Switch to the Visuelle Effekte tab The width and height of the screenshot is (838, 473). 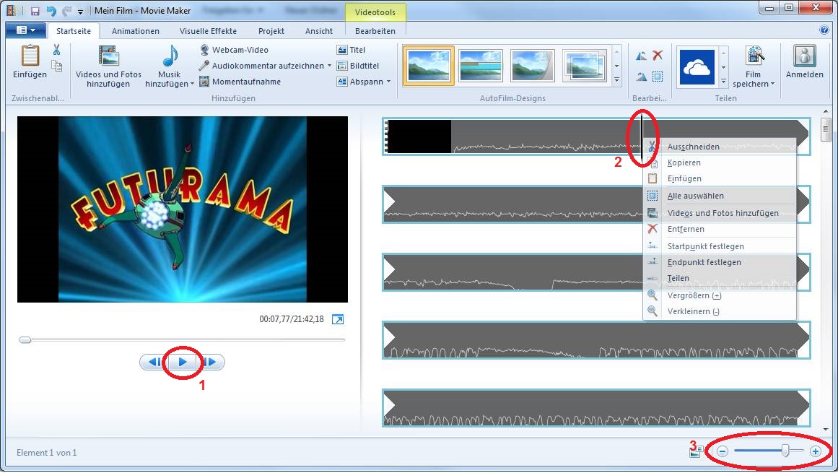pos(207,31)
